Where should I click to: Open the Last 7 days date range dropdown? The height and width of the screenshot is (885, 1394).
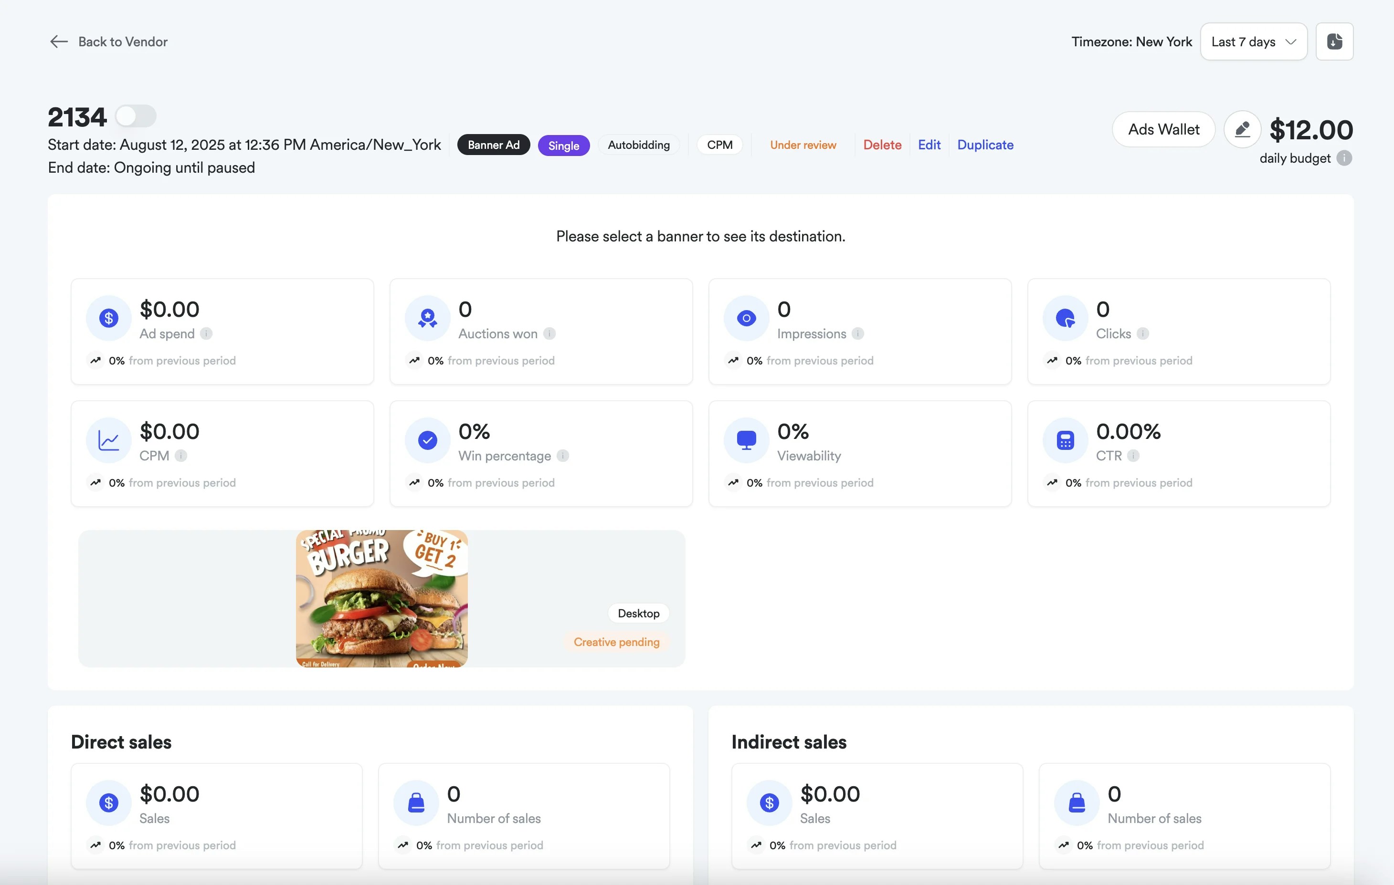[x=1253, y=41]
